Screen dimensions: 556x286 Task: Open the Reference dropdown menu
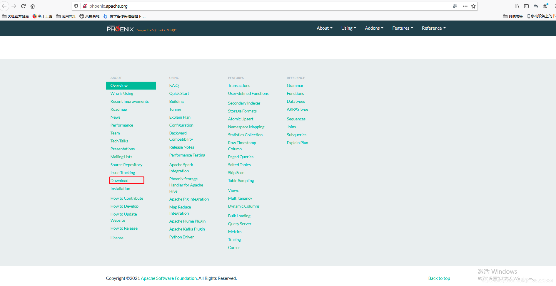(433, 28)
